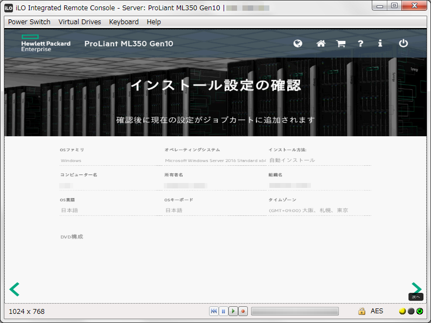
Task: Open the Keyboard menu
Action: [124, 22]
